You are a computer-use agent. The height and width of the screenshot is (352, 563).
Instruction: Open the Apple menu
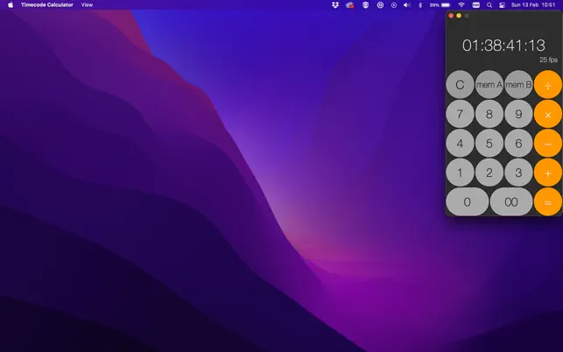(x=11, y=4)
